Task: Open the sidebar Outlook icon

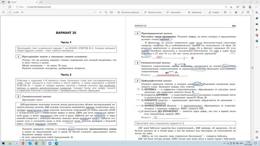Action: (x=257, y=41)
